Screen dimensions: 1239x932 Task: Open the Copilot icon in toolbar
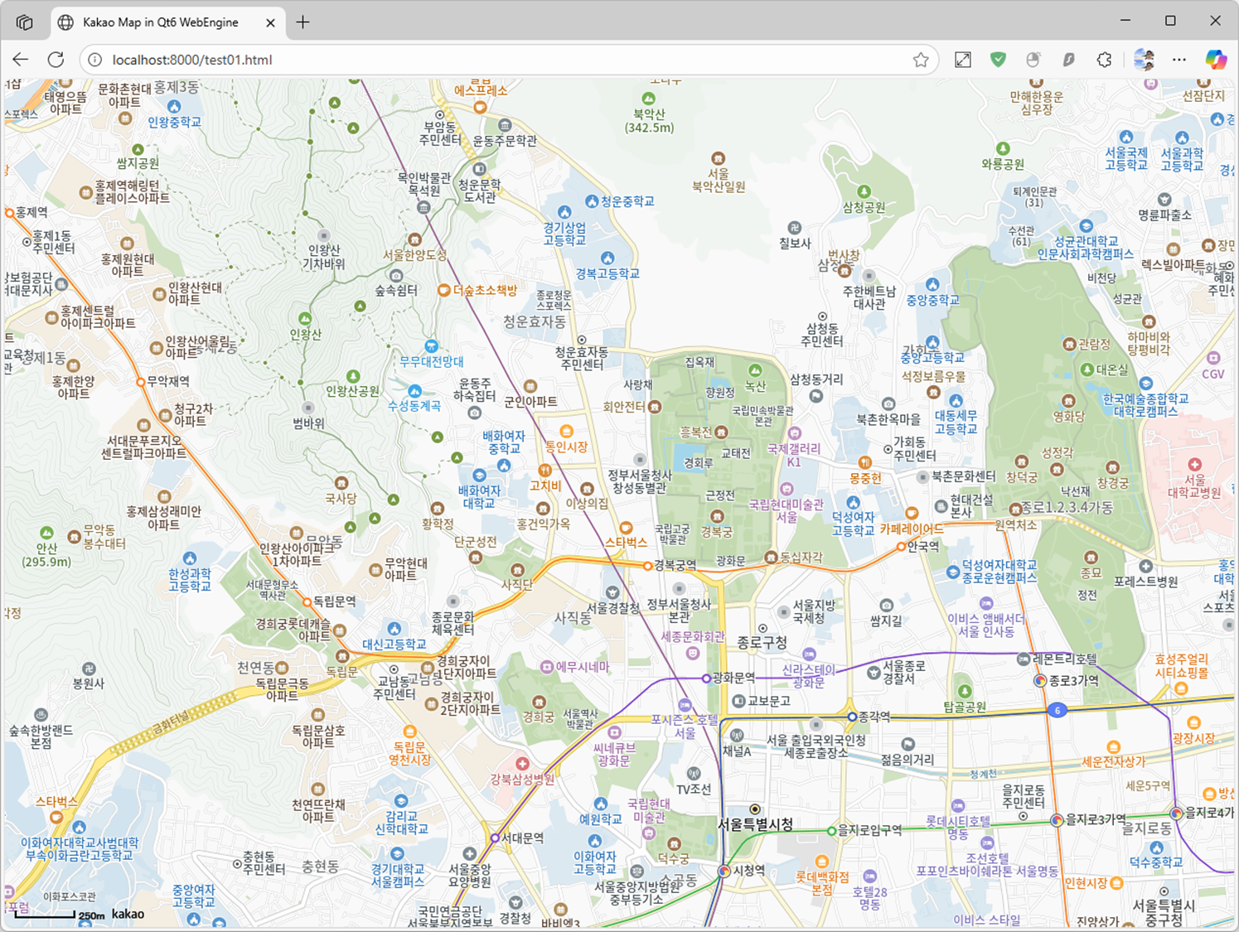(x=1216, y=60)
